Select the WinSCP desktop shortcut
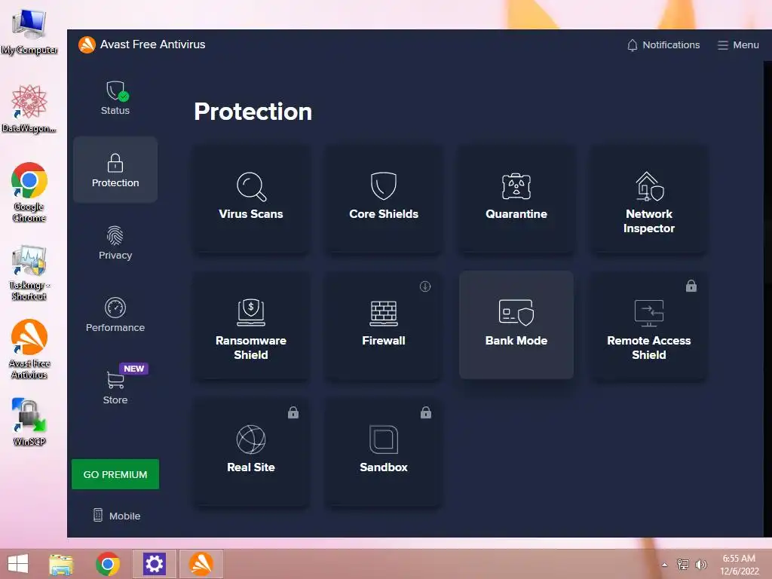The image size is (772, 579). tap(29, 421)
